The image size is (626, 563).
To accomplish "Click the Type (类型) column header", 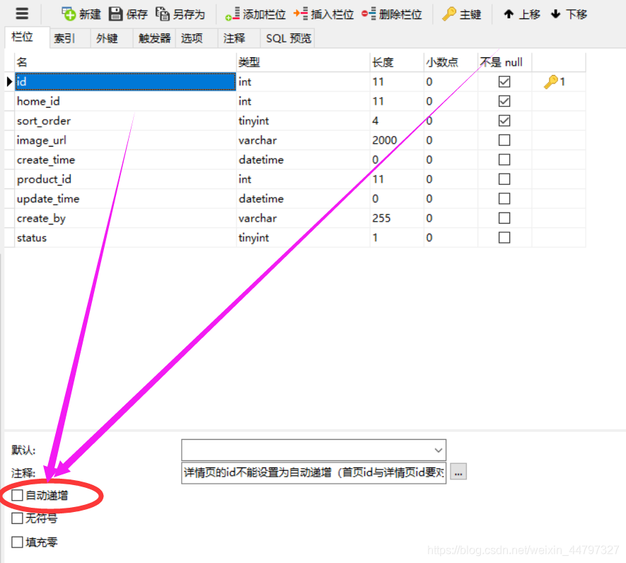I will [x=303, y=62].
